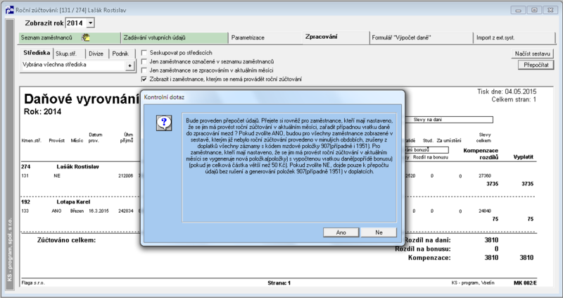Click the Vyplatit column header
This screenshot has height=298, width=563.
(523, 157)
